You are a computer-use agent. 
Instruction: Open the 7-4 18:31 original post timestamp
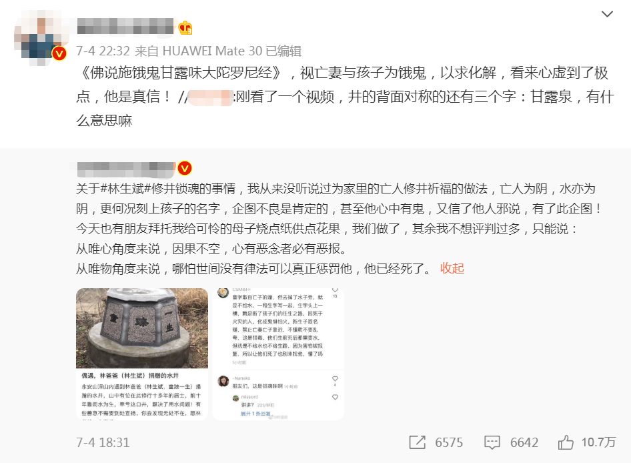coord(103,442)
